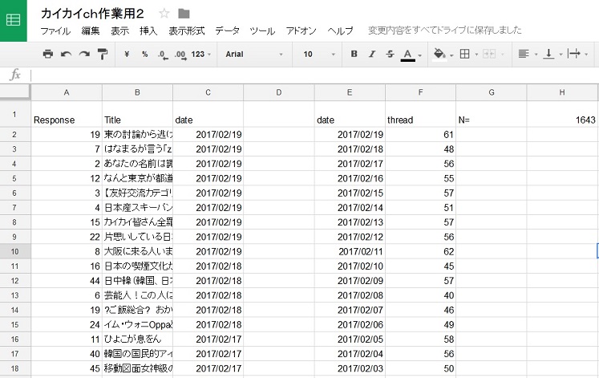Open the fill color picker
This screenshot has height=378, width=599.
(440, 54)
